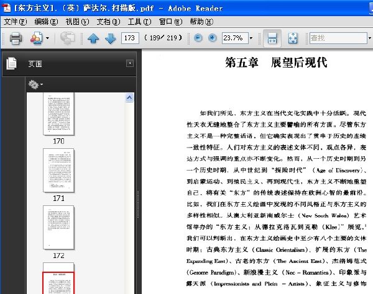
Task: Open the find options dropdown arrow
Action: 370,38
